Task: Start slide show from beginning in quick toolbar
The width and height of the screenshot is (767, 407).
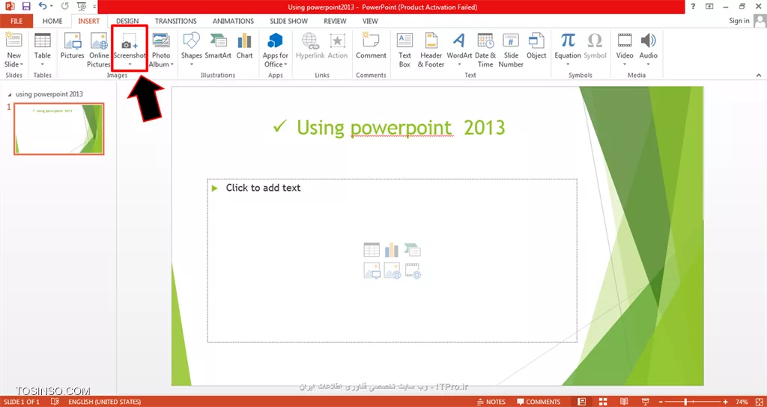Action: pyautogui.click(x=82, y=7)
